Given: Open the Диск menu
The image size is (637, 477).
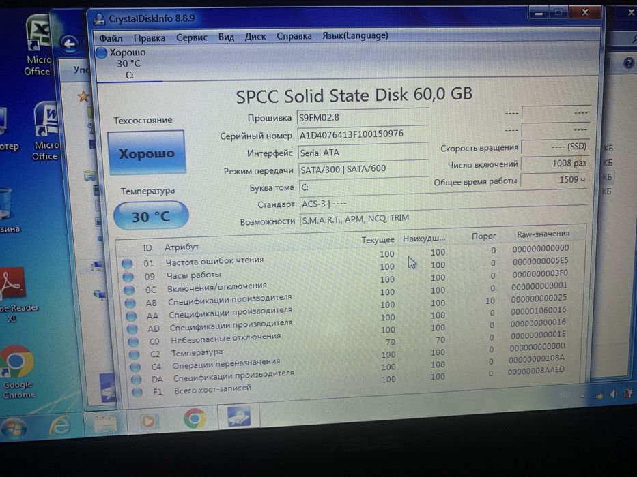Looking at the screenshot, I should (x=255, y=37).
